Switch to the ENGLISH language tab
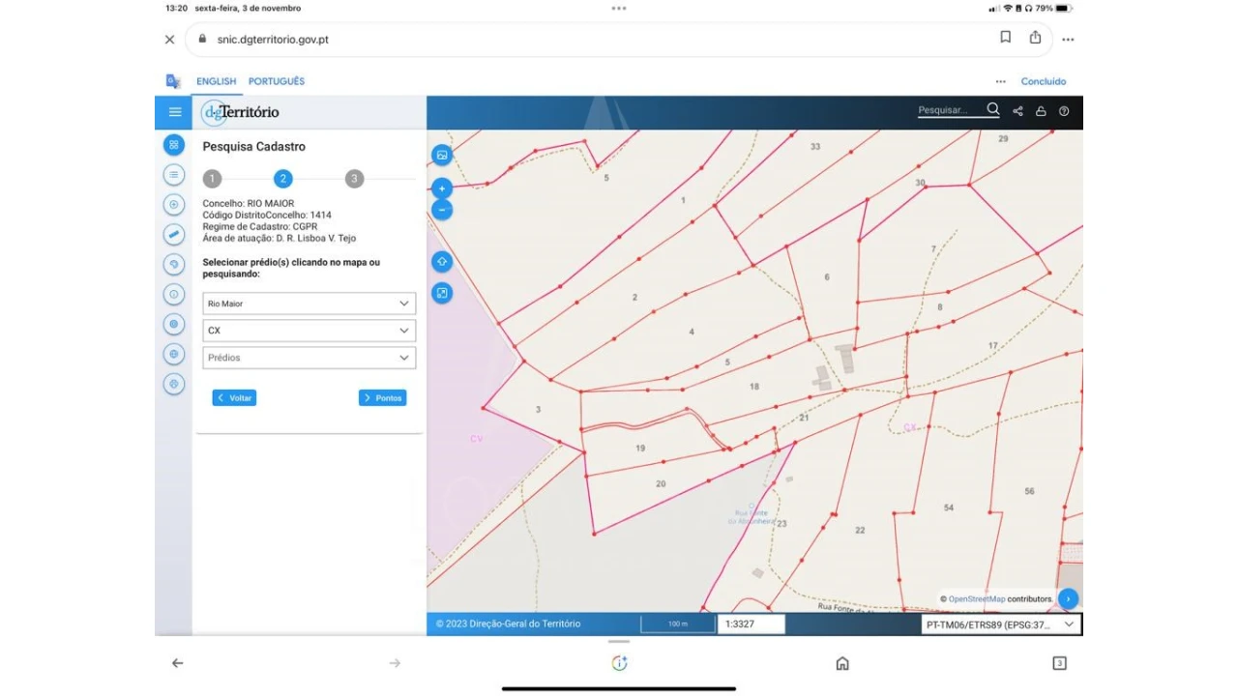This screenshot has width=1238, height=696. click(216, 81)
